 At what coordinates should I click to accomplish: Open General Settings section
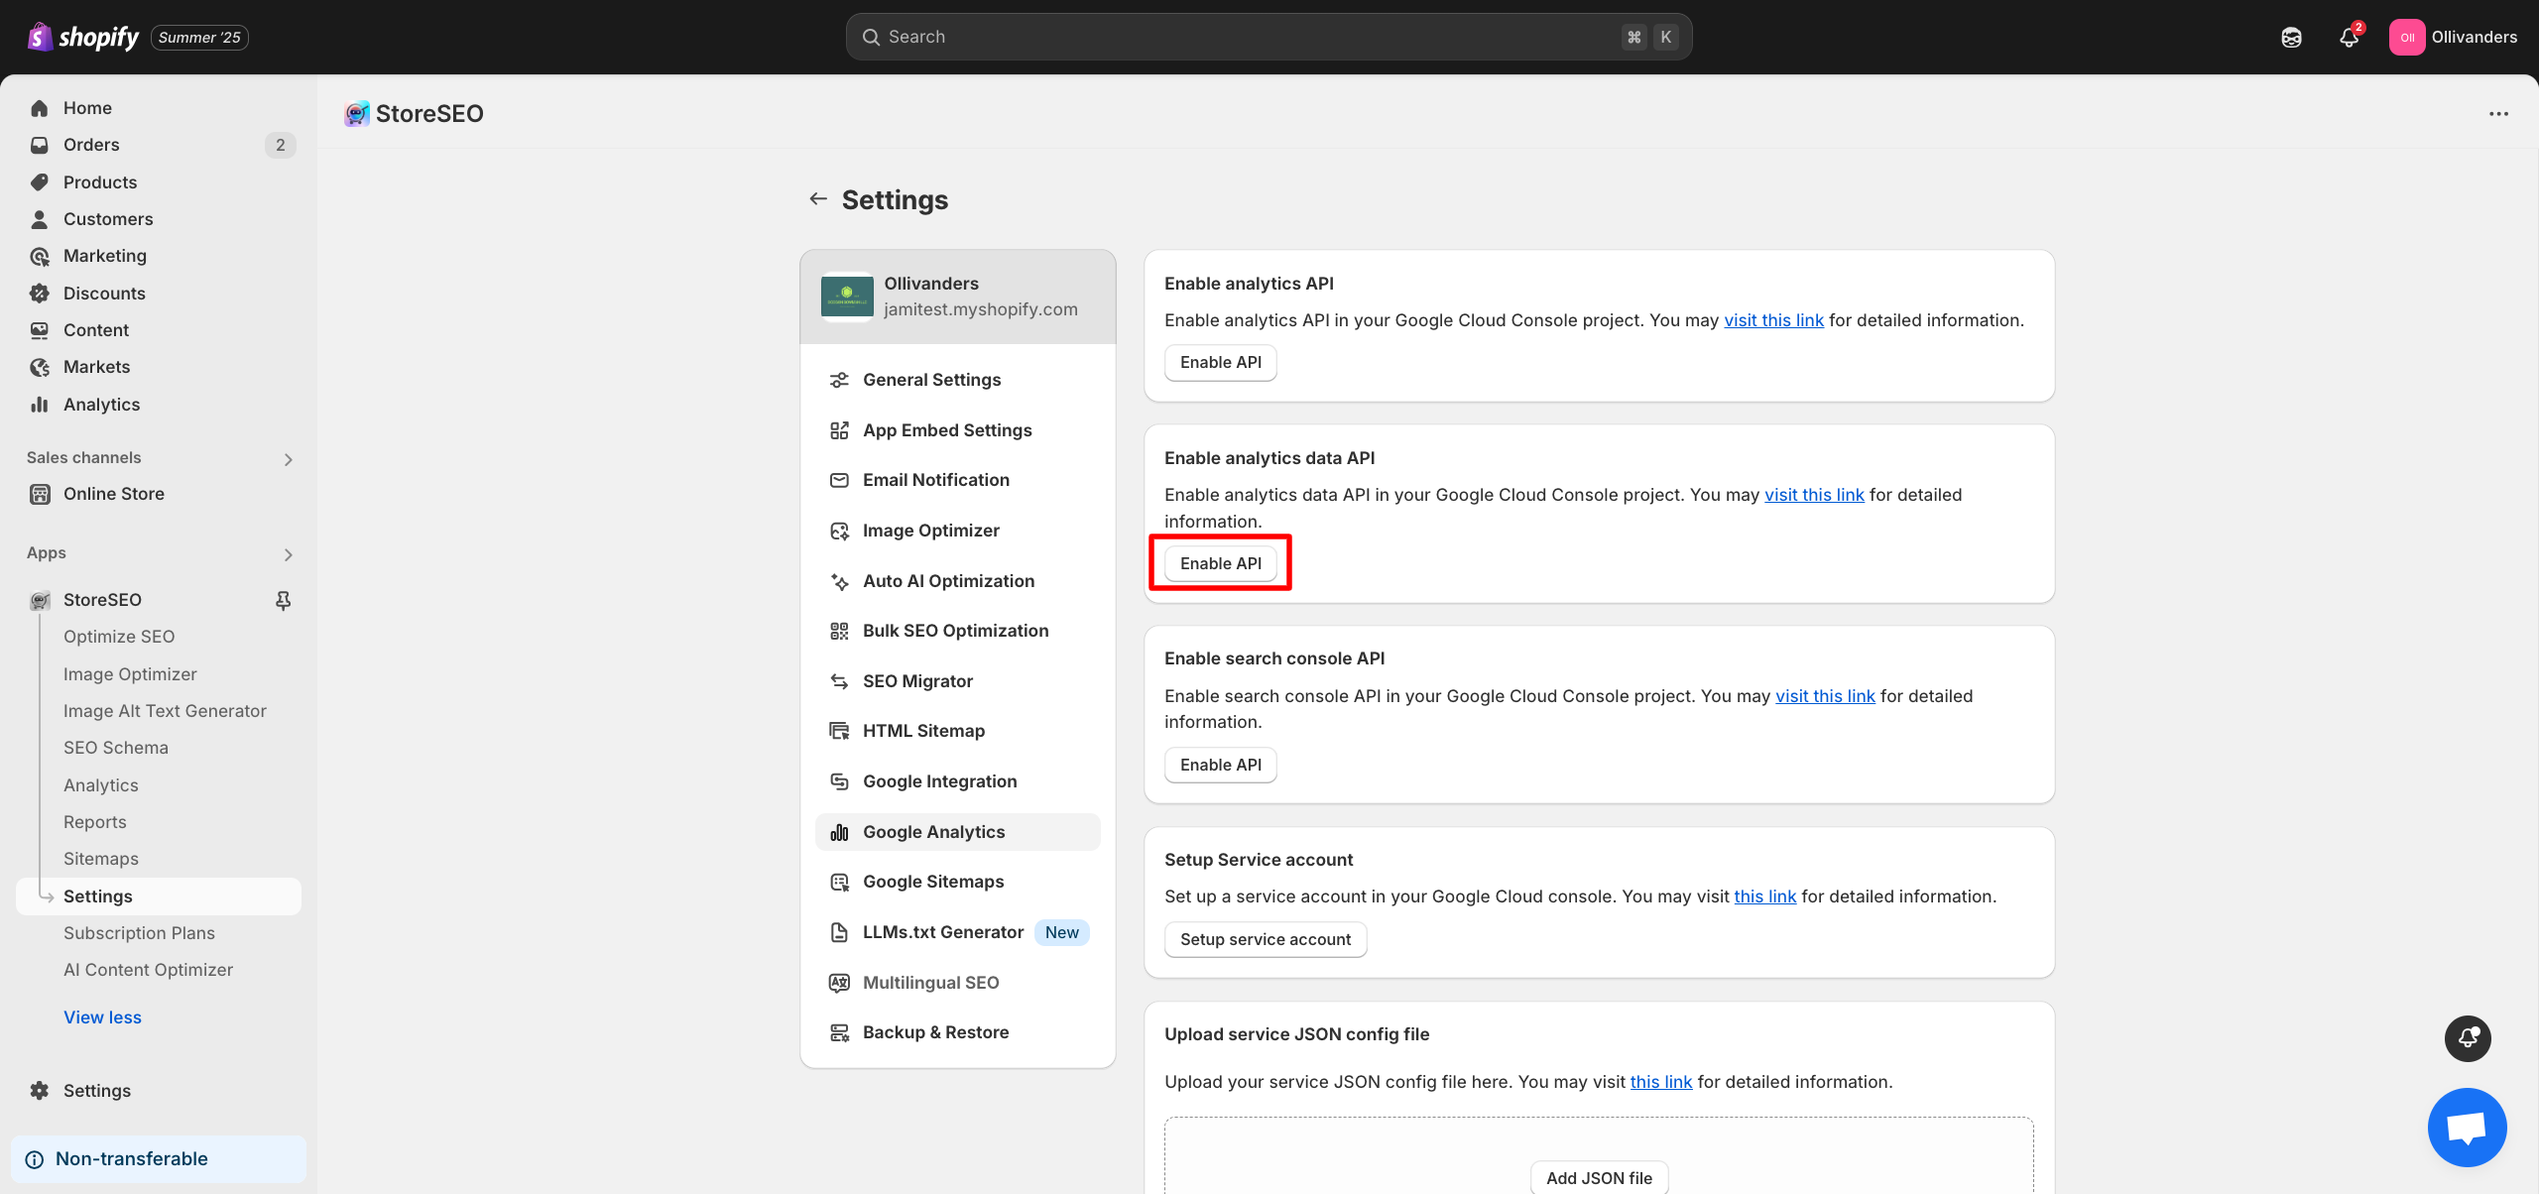(x=957, y=380)
